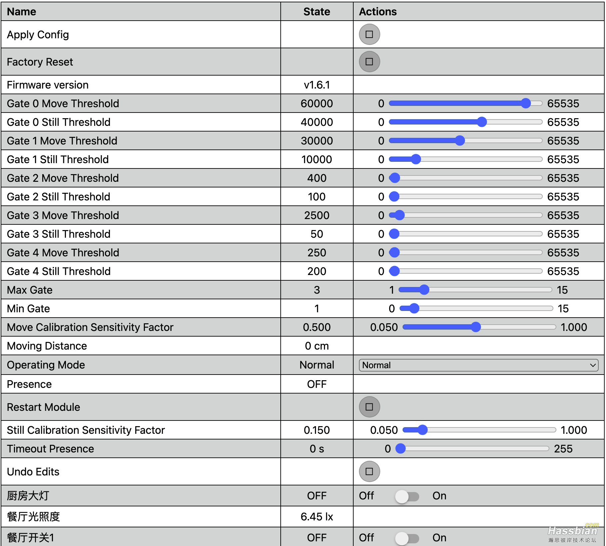The height and width of the screenshot is (546, 606).
Task: Click the Apply Config row label
Action: click(x=38, y=35)
